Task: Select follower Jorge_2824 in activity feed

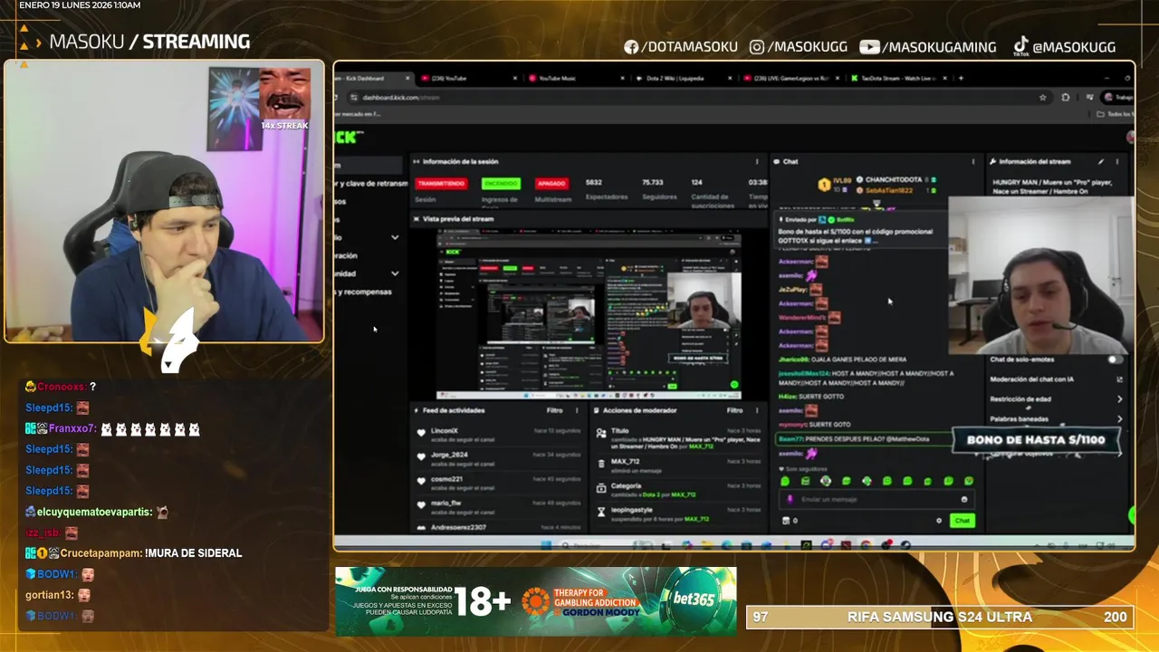Action: [448, 455]
